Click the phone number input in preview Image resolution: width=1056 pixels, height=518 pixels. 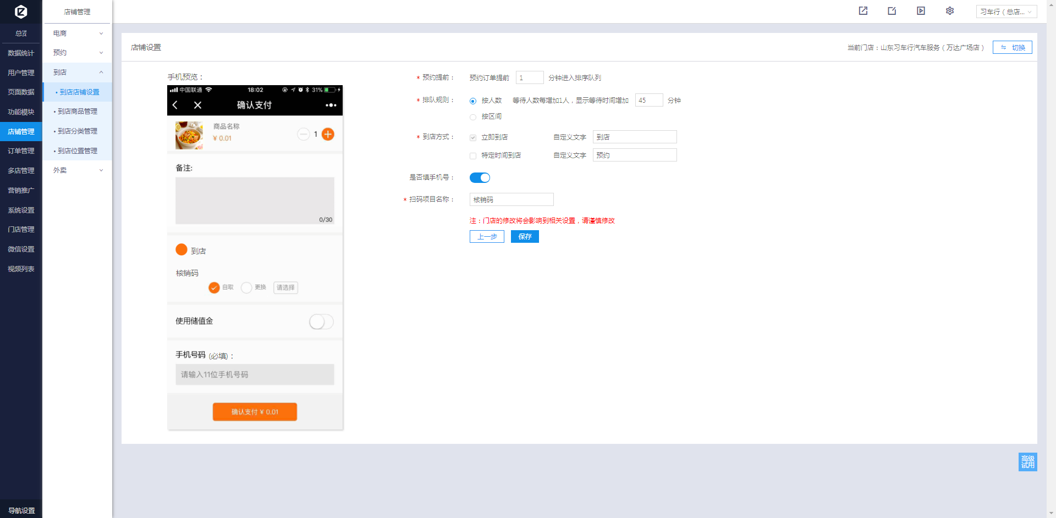tap(255, 375)
